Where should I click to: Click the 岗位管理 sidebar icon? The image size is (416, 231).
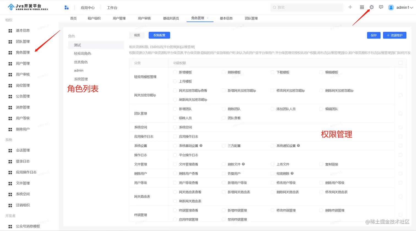coord(10,86)
